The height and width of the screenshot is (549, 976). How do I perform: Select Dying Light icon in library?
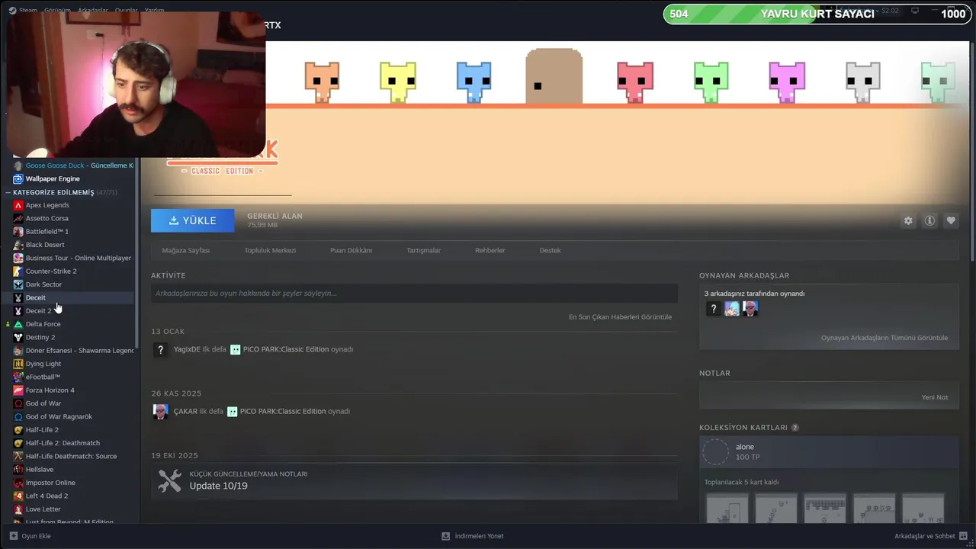point(18,364)
